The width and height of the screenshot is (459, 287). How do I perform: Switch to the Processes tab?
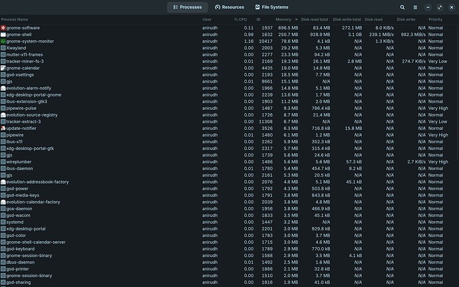[x=188, y=7]
